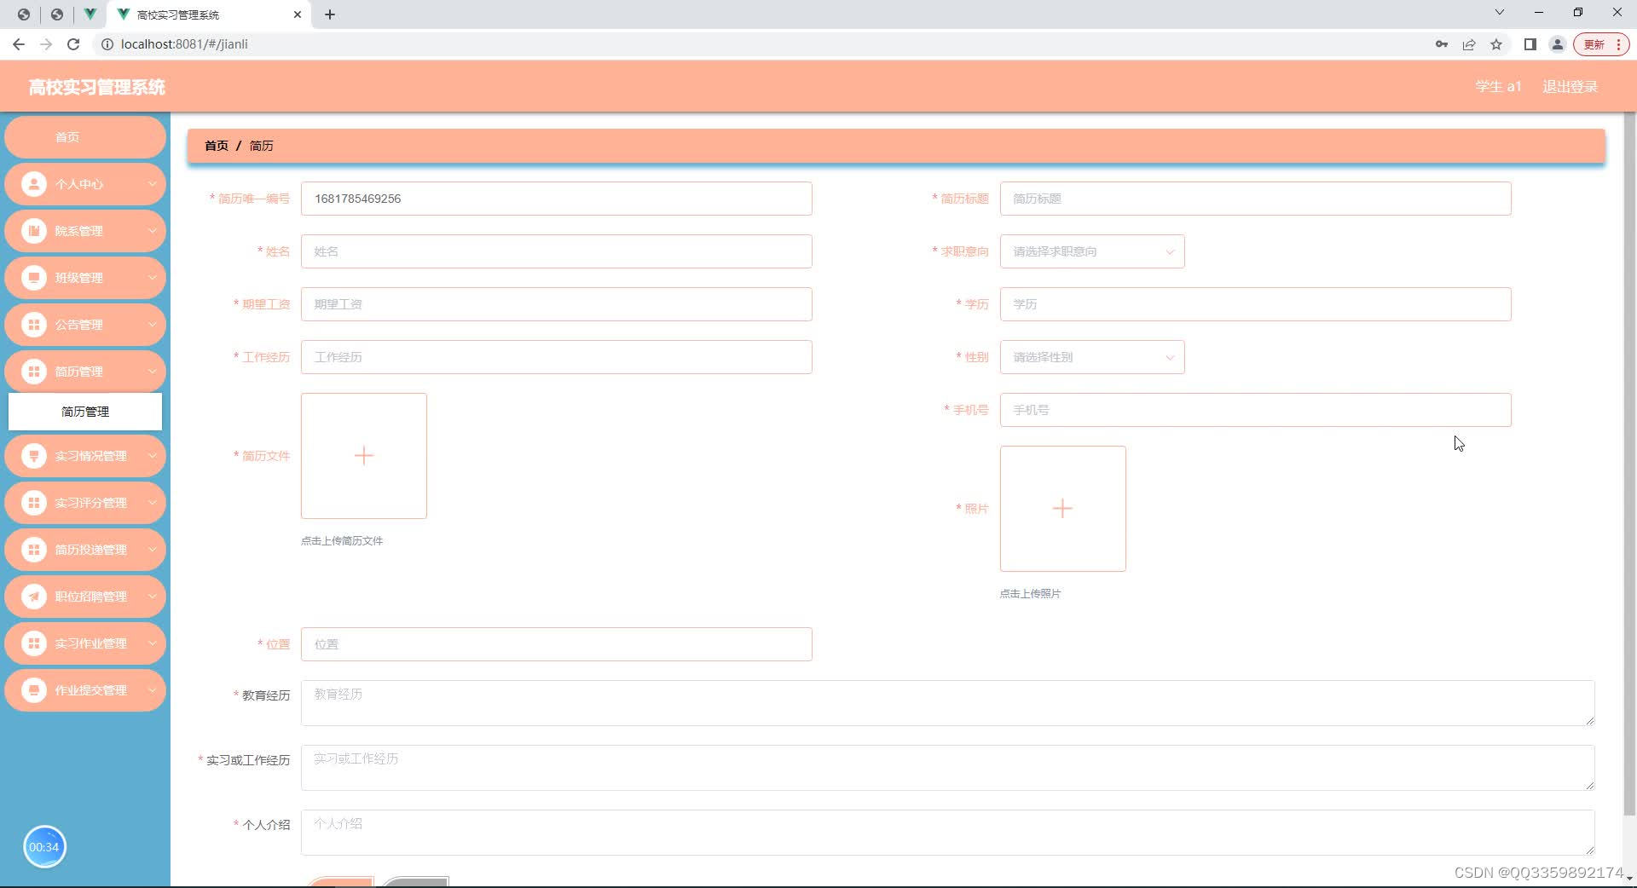Click the browser address bar URL
1637x888 pixels.
pyautogui.click(x=184, y=44)
